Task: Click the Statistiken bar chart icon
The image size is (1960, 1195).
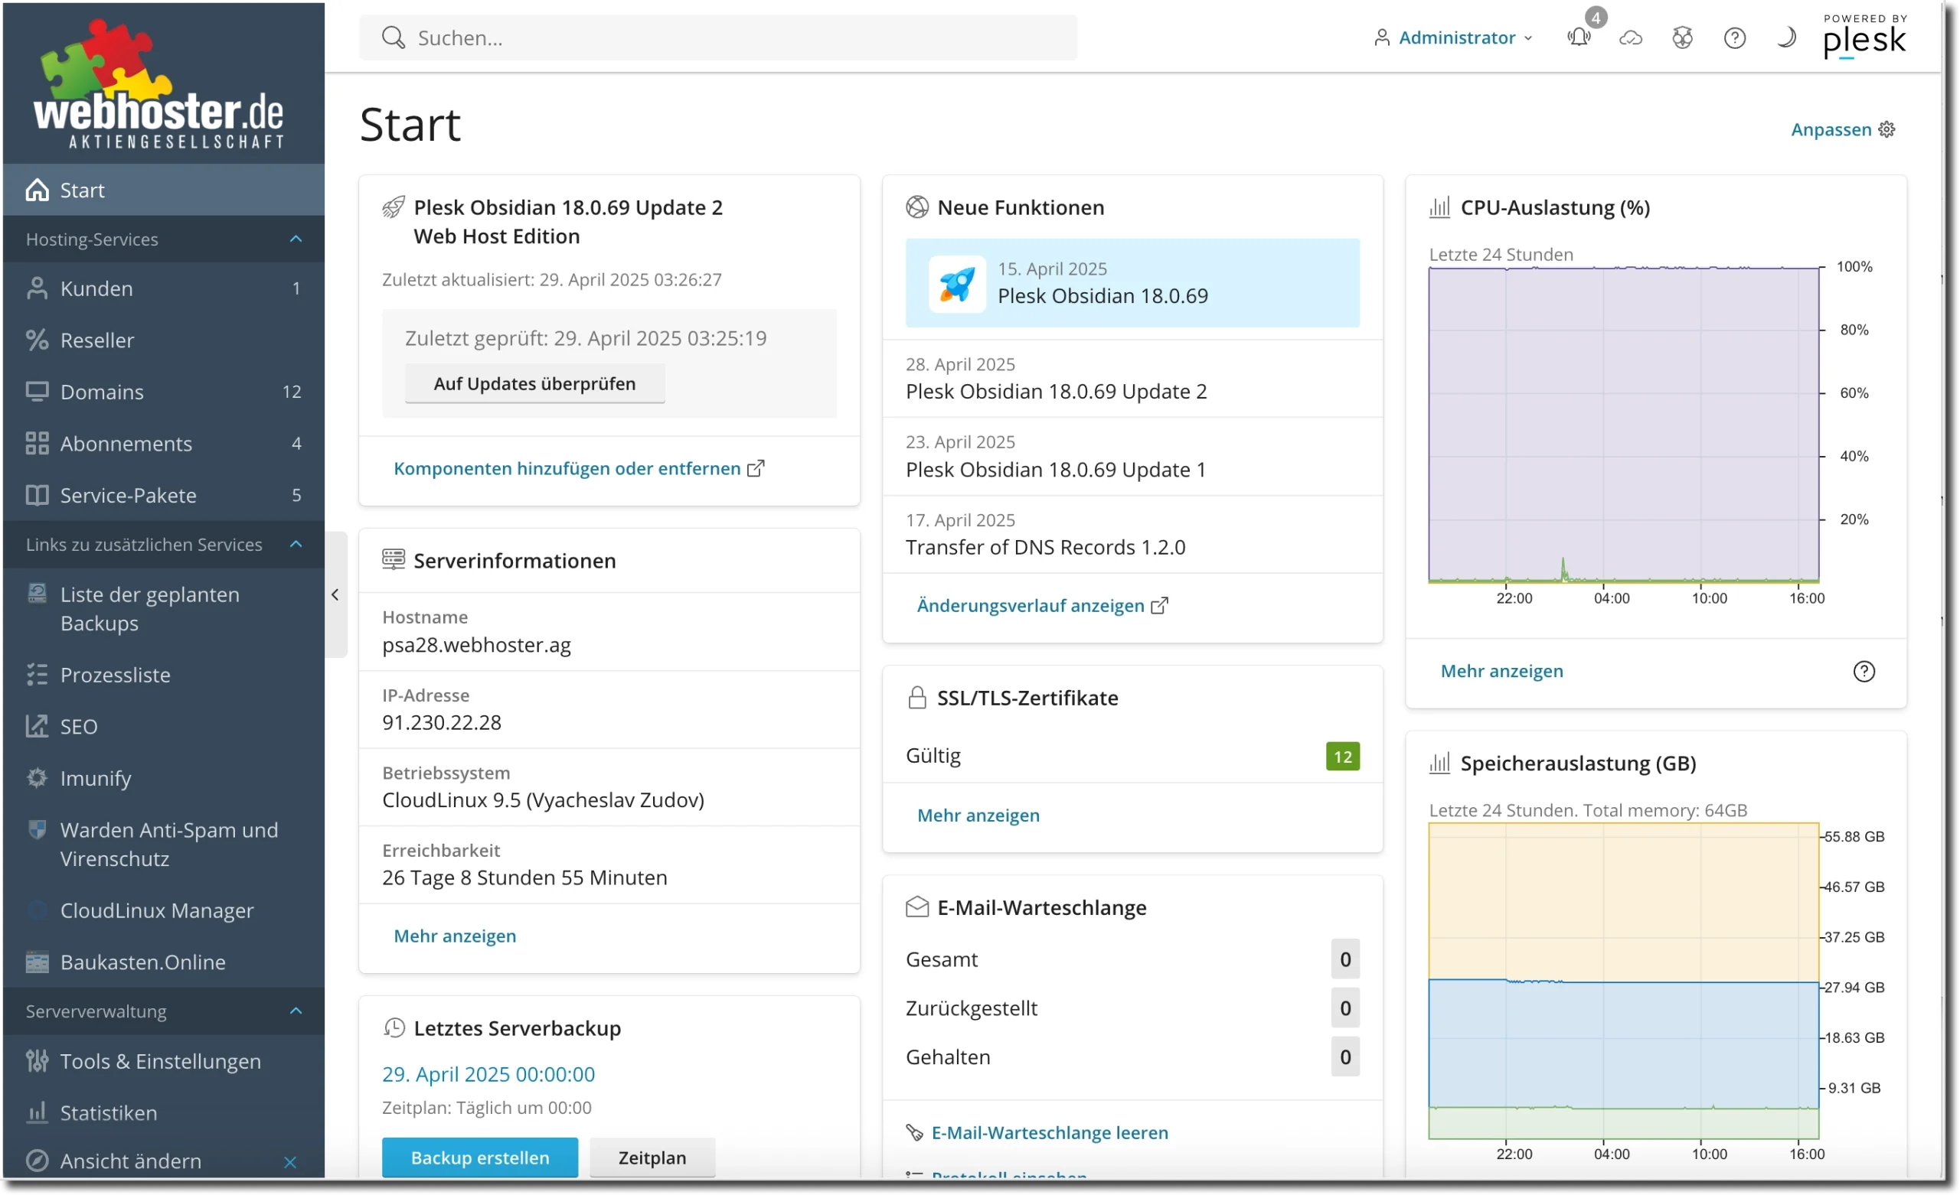Action: coord(37,1112)
